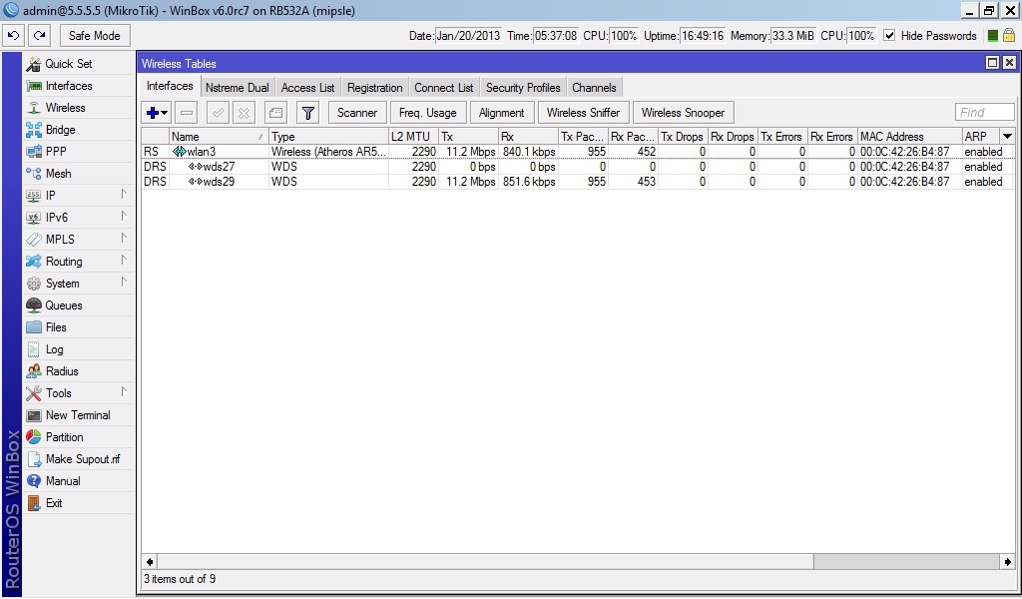Switch to the Access List tab
The width and height of the screenshot is (1022, 599).
(307, 88)
